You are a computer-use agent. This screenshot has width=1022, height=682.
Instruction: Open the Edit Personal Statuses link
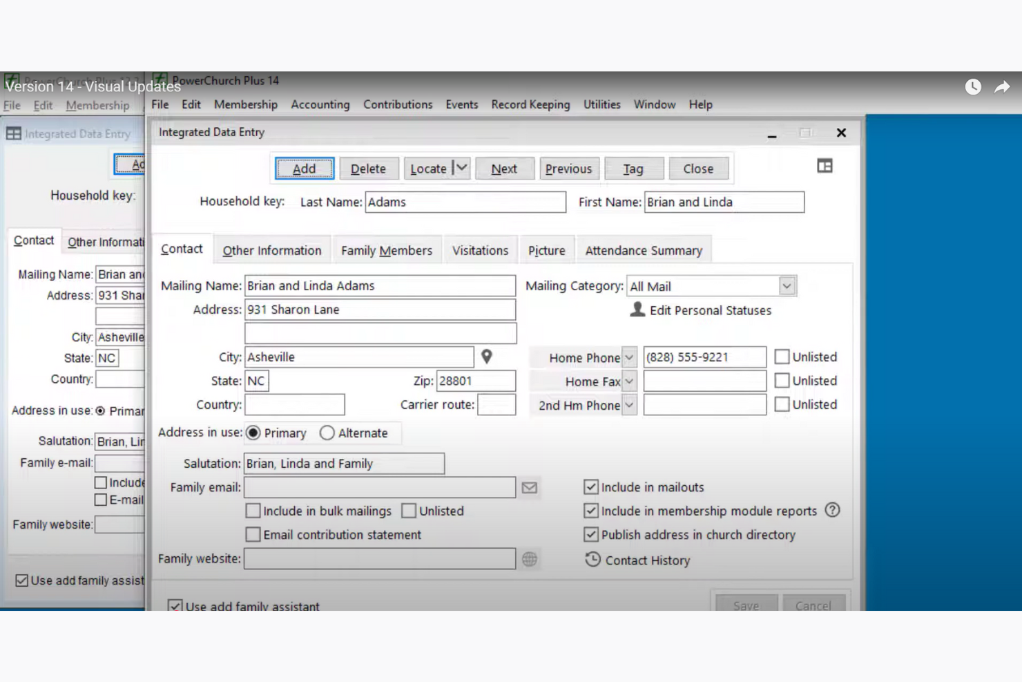pyautogui.click(x=711, y=310)
